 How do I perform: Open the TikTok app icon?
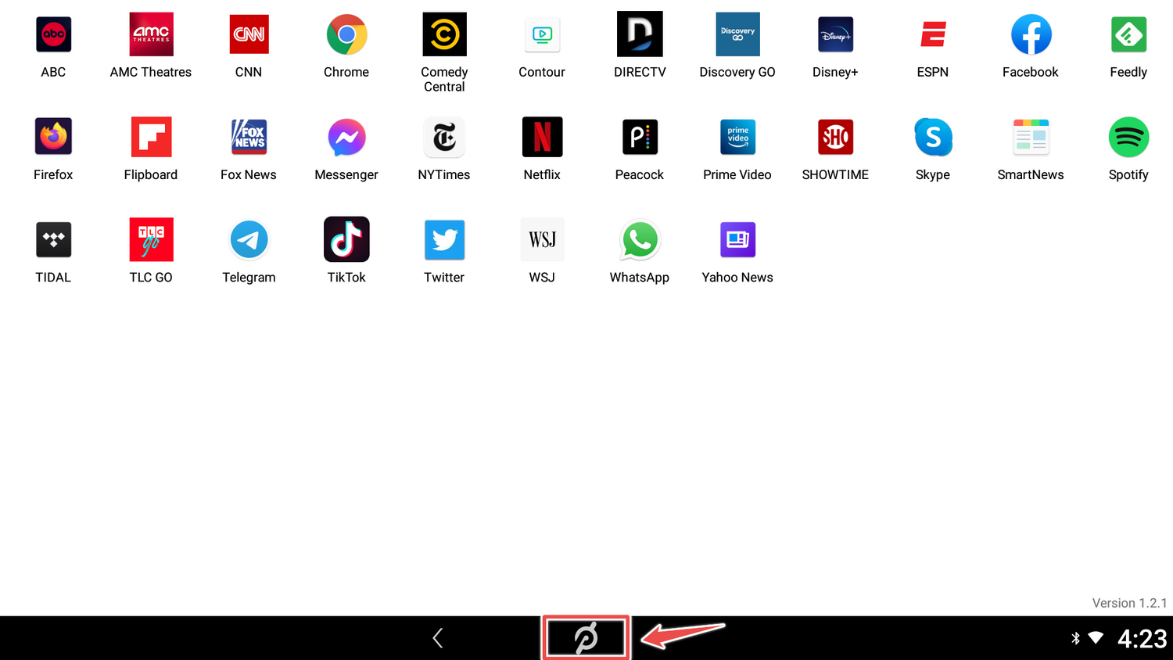click(x=346, y=240)
